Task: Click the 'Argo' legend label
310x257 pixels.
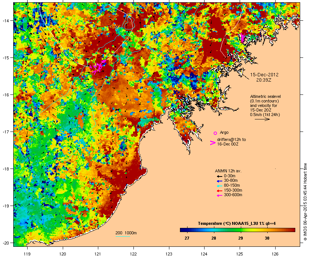Action: 224,132
